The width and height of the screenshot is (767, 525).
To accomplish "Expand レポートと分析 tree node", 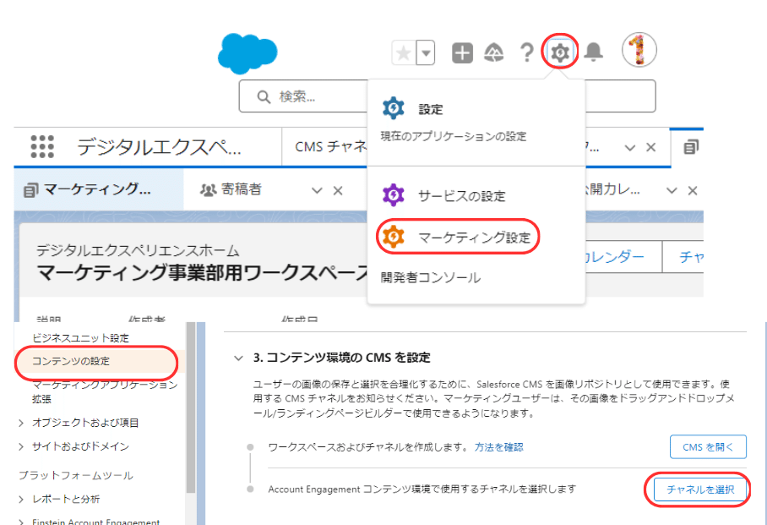I will tap(21, 499).
